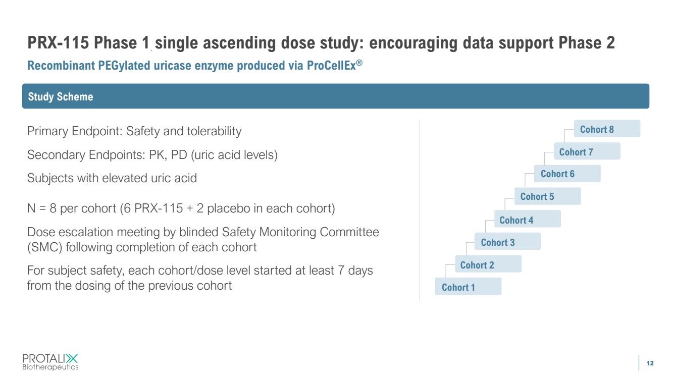Click the Cohort 4 step box
Image resolution: width=673 pixels, height=378 pixels.
coord(527,220)
